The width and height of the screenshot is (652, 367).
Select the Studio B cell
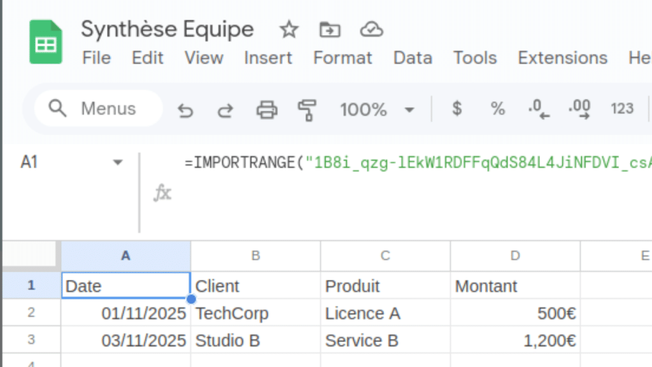[256, 340]
